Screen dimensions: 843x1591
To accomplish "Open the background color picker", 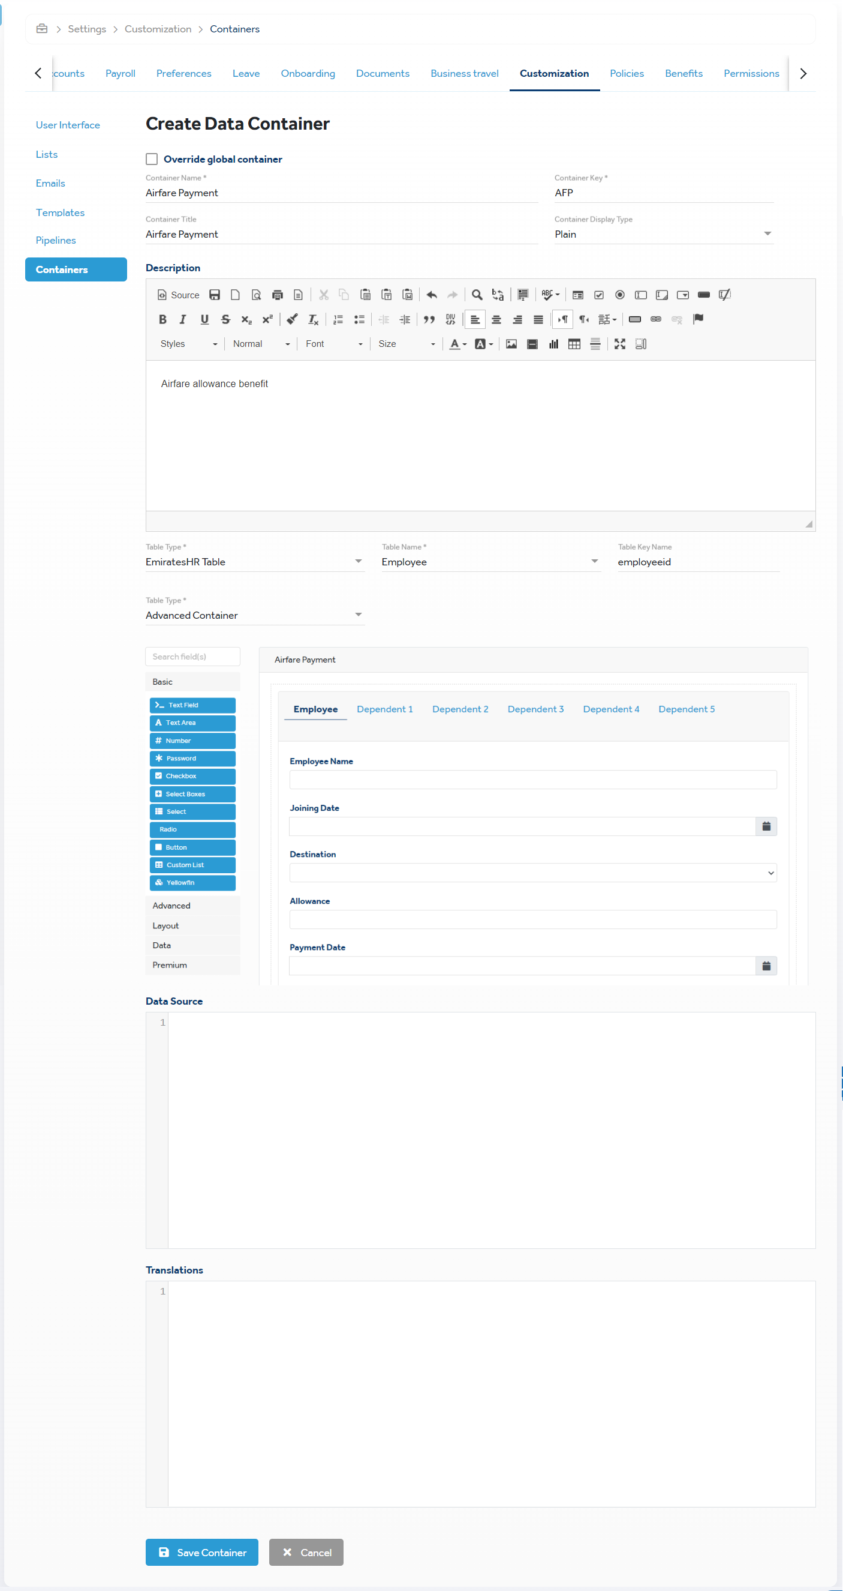I will (483, 344).
